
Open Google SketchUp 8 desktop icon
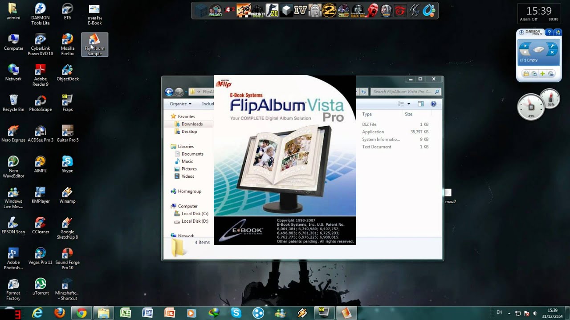point(68,228)
